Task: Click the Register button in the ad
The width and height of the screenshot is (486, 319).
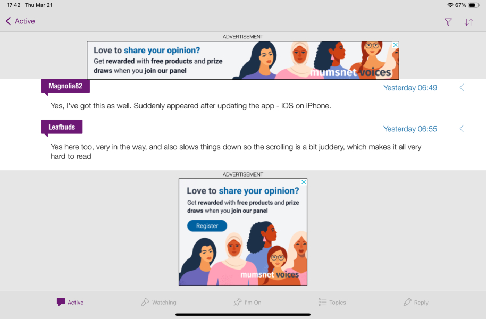Action: (207, 225)
